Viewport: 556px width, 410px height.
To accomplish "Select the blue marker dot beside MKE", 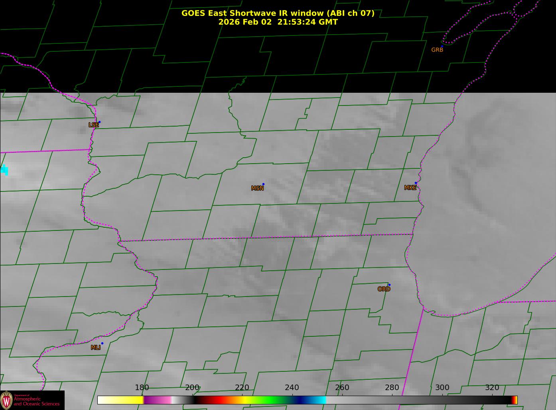I will tap(416, 183).
